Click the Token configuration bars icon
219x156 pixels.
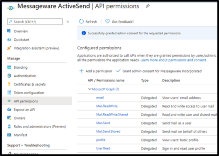click(9, 93)
